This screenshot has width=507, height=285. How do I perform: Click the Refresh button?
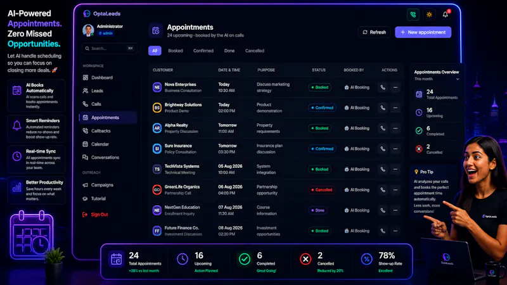(x=374, y=32)
